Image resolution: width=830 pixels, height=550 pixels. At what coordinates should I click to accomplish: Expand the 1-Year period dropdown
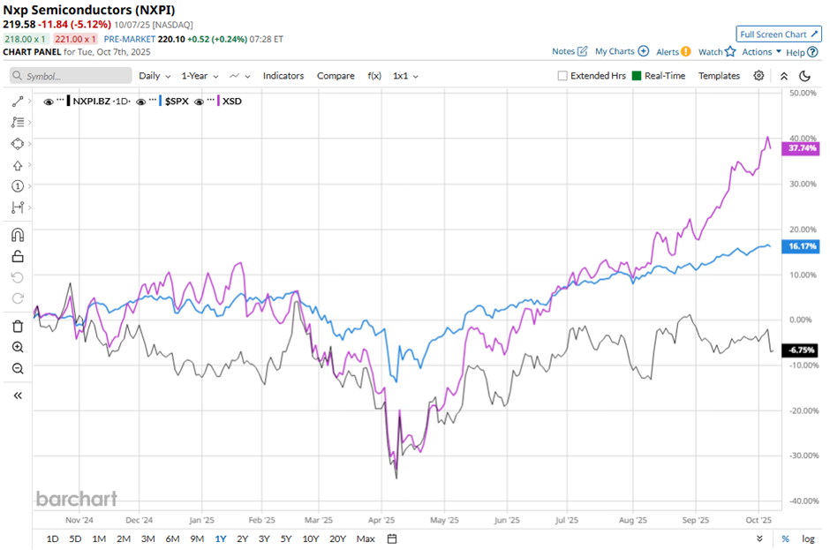[202, 76]
